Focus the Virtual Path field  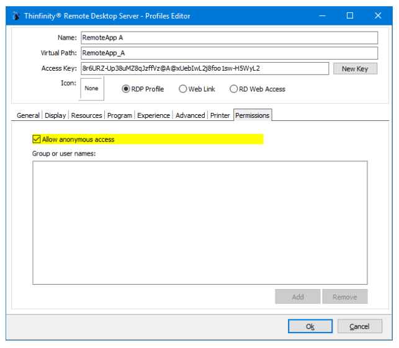228,53
